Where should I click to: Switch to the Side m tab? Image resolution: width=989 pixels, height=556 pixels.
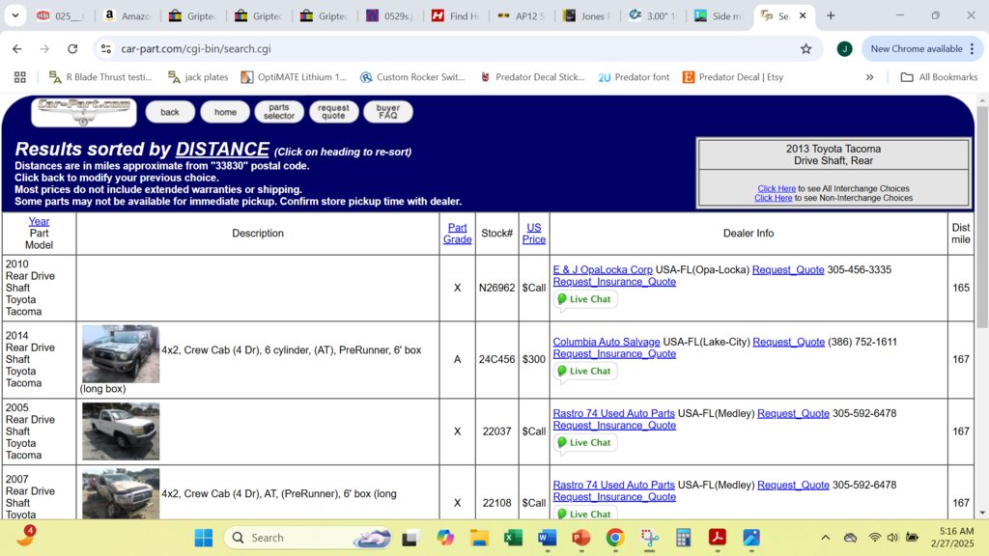coord(718,15)
